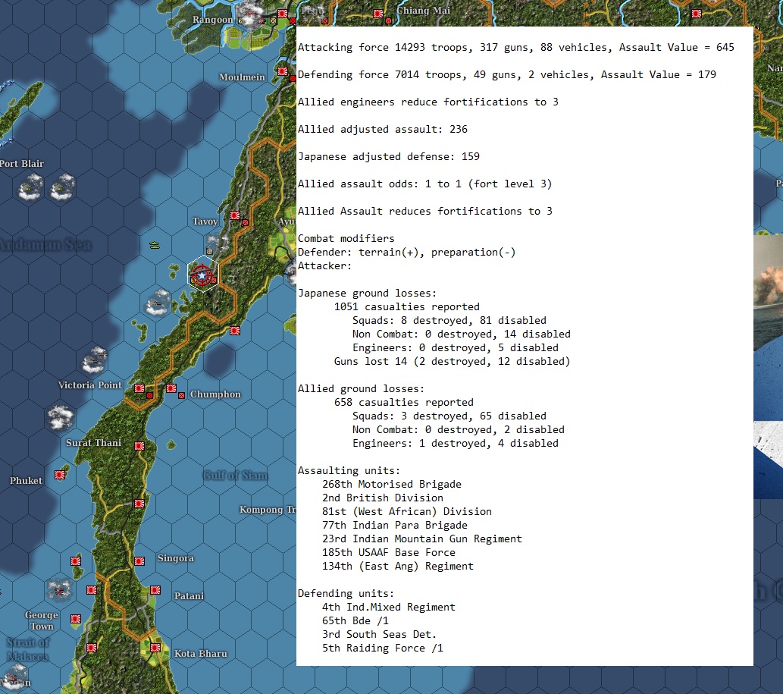Viewport: 783px width, 694px height.
Task: Select Japanese flag in Gulf east of battle hex
Action: (x=235, y=331)
